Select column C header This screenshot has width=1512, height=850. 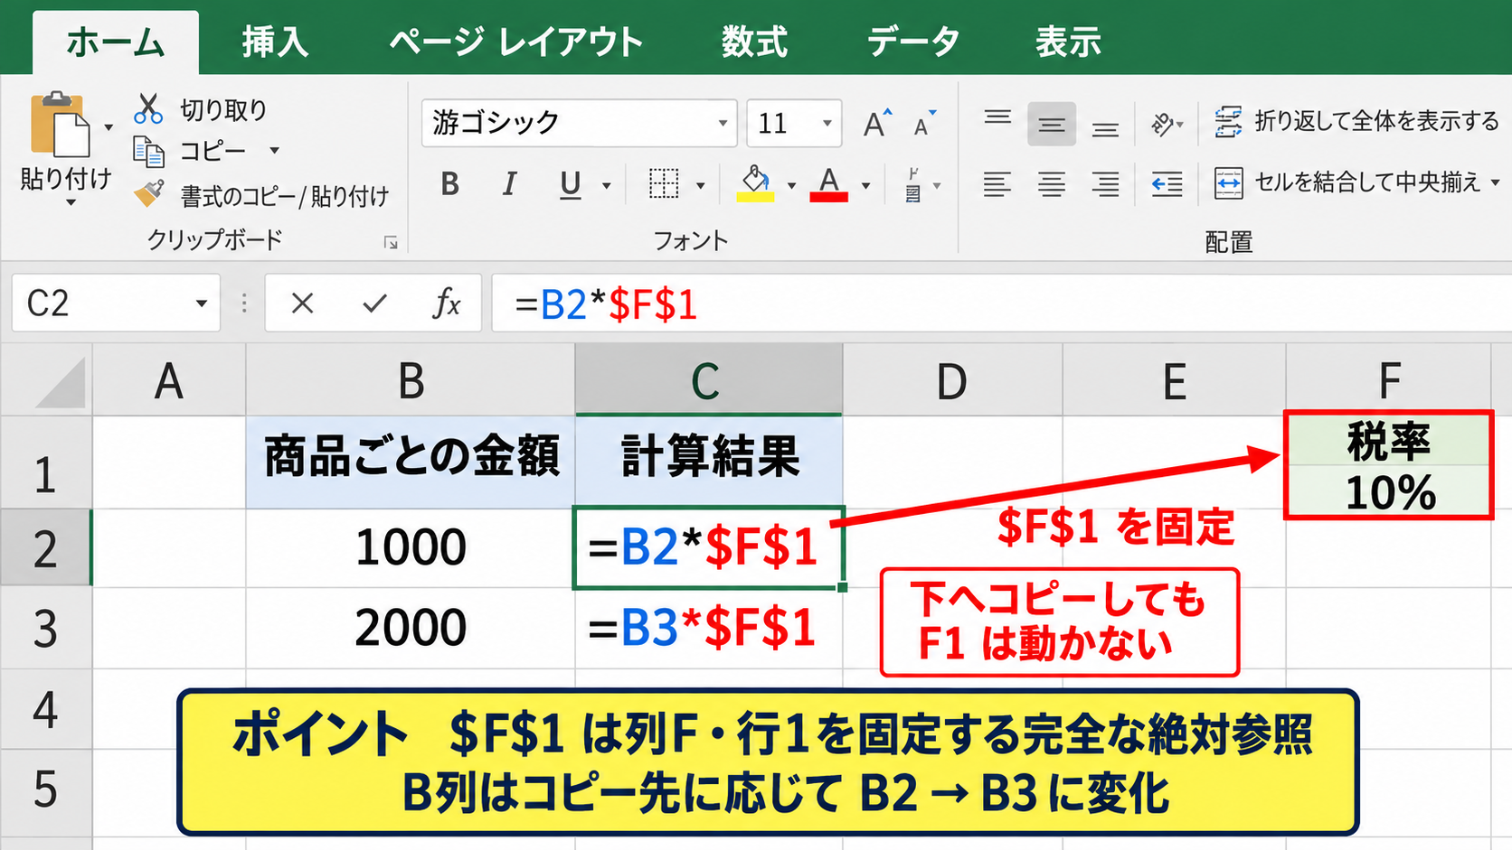coord(708,380)
